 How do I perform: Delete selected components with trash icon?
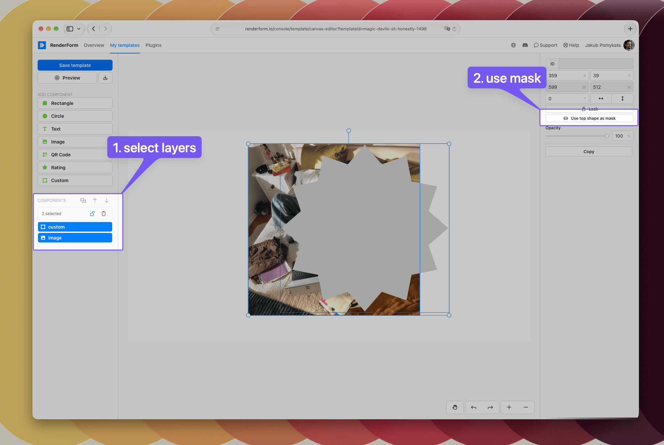tap(104, 214)
